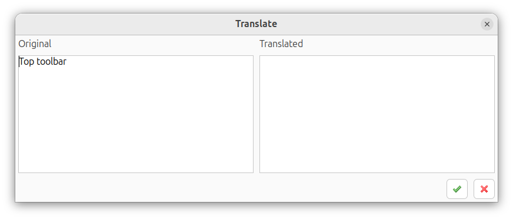Select the "Translated" label

(281, 44)
